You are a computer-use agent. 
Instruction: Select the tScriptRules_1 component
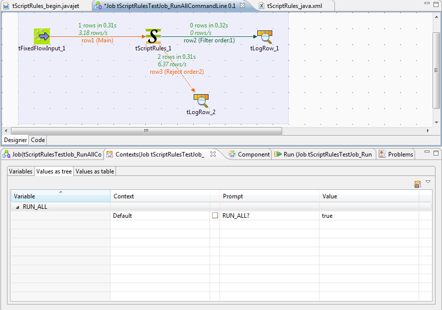coord(153,36)
